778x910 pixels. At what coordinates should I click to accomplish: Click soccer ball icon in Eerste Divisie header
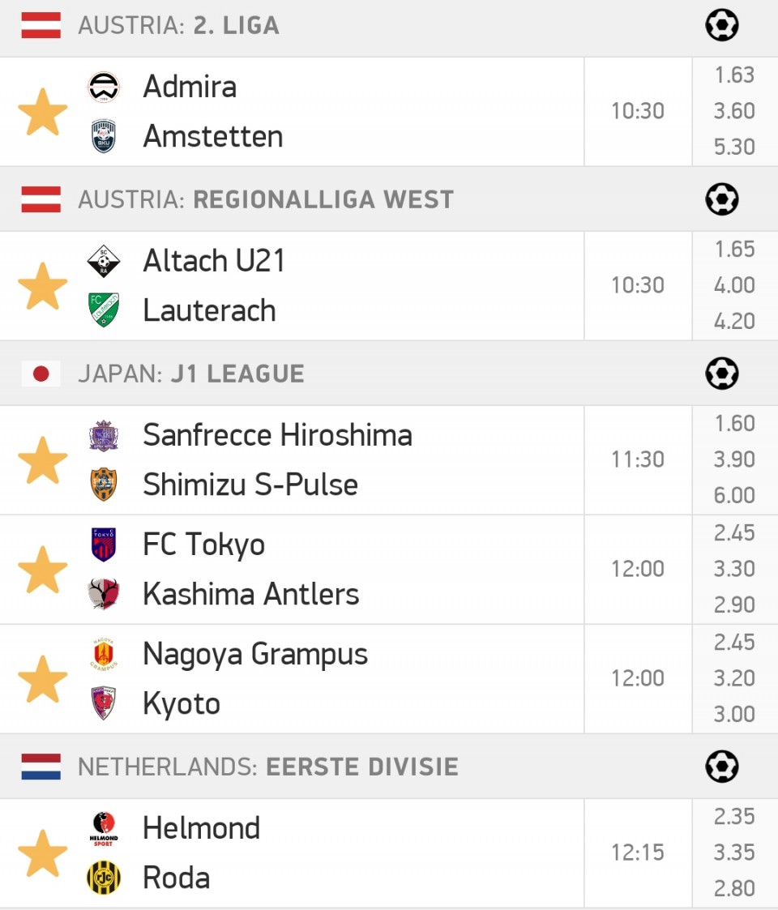click(722, 766)
